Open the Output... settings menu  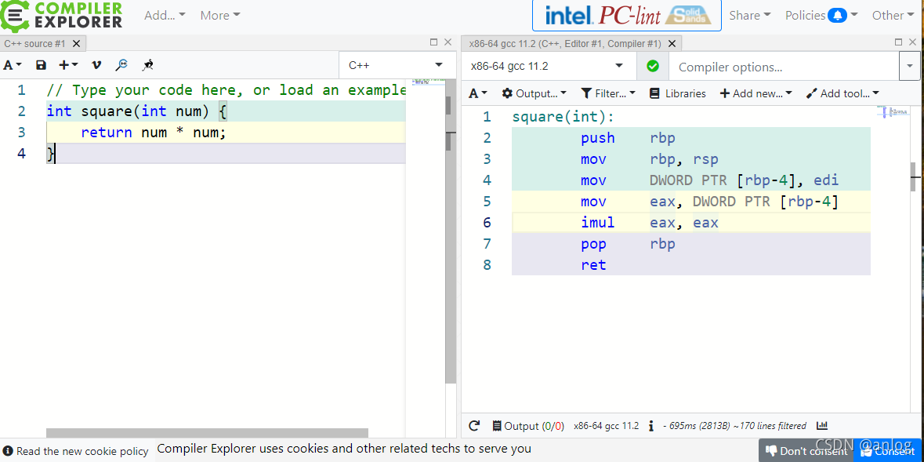click(x=534, y=93)
